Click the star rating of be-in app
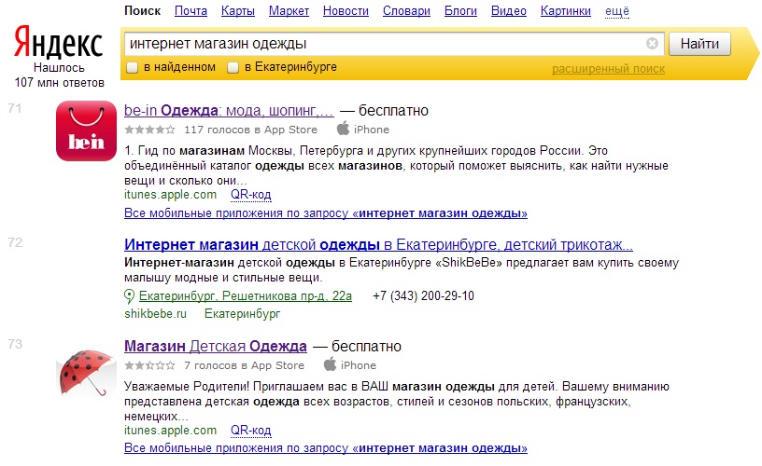 (149, 130)
